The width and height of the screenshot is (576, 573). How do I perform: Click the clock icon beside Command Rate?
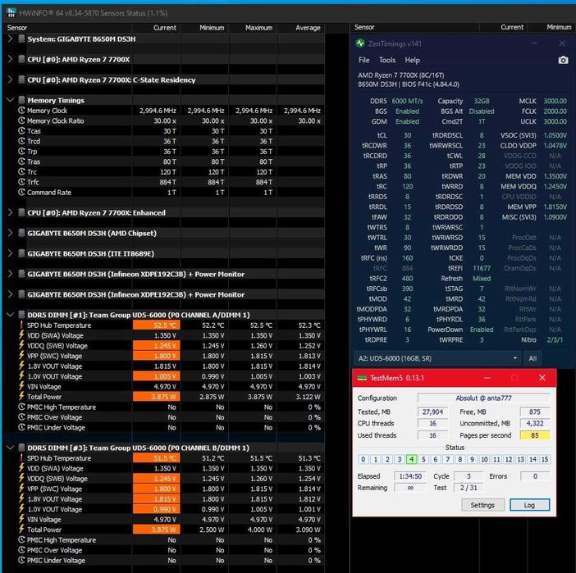click(21, 193)
